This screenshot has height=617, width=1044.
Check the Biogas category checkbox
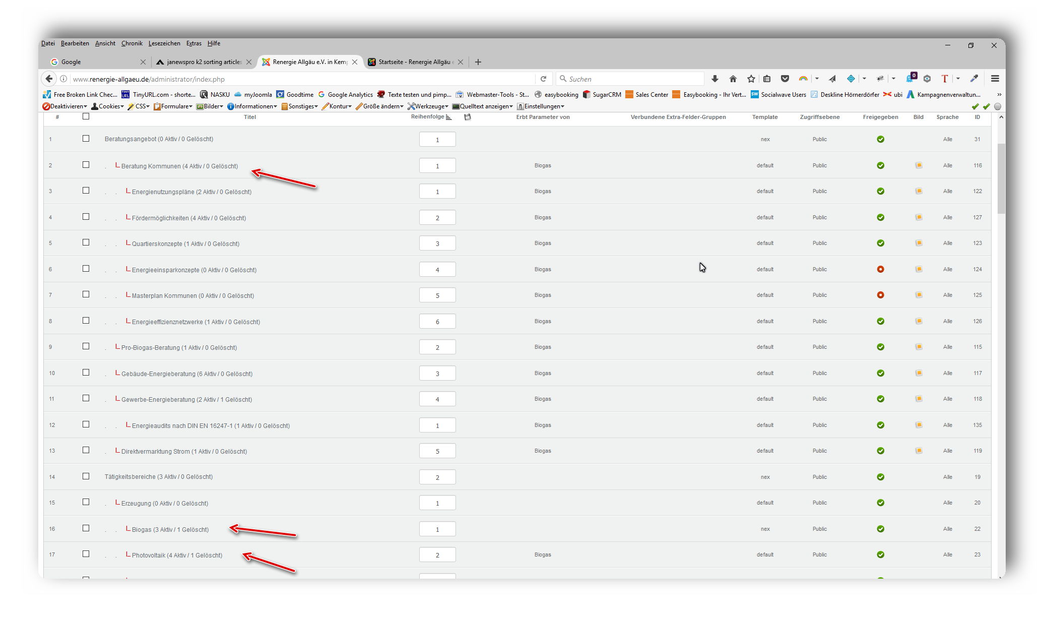tap(86, 528)
